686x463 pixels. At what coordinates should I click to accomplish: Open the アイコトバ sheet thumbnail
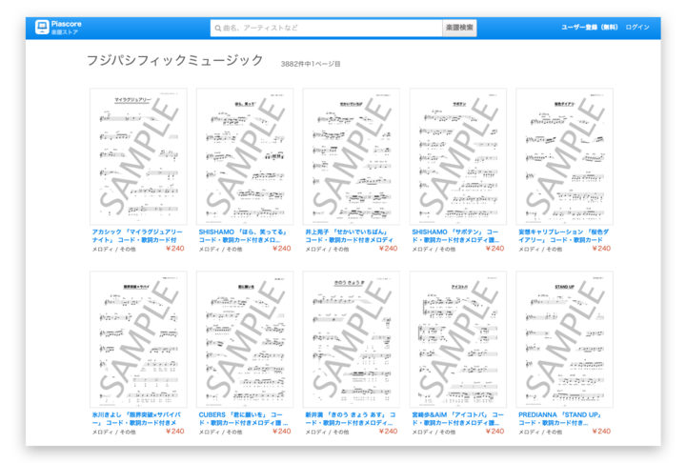tap(458, 339)
